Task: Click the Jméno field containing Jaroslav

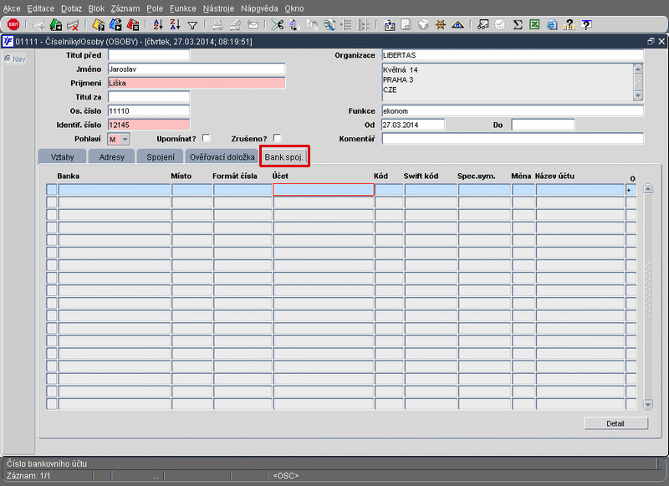Action: click(197, 69)
